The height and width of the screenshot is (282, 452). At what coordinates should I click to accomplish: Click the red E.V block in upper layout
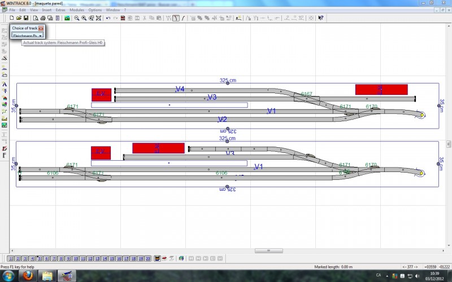102,95
